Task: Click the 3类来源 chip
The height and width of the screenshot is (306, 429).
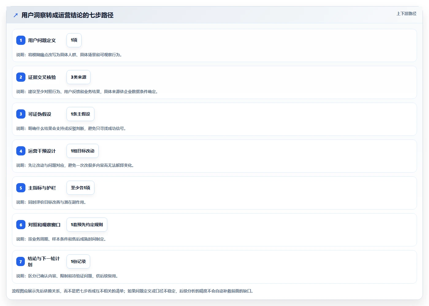Action: (x=79, y=77)
